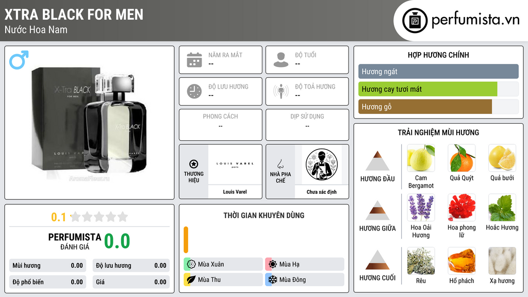
Task: Select the Hoa Oải Hương note image
Action: (421, 208)
